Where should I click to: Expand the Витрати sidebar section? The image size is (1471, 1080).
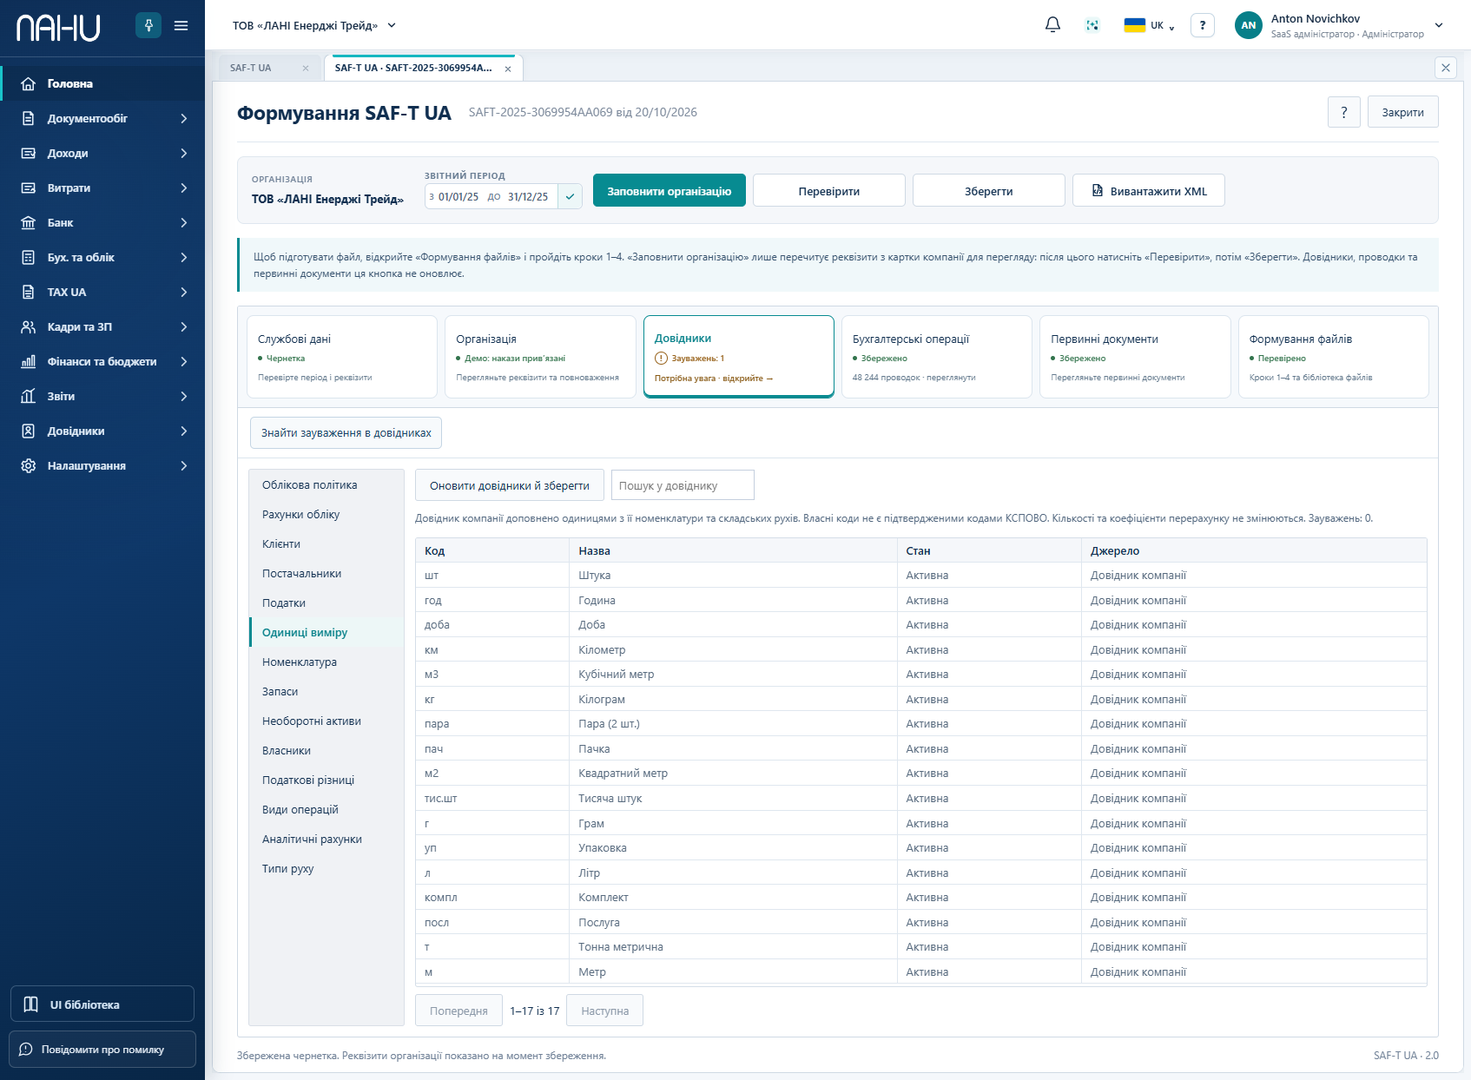click(x=184, y=188)
